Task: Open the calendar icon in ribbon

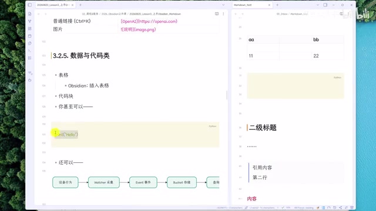Action: pyautogui.click(x=30, y=36)
